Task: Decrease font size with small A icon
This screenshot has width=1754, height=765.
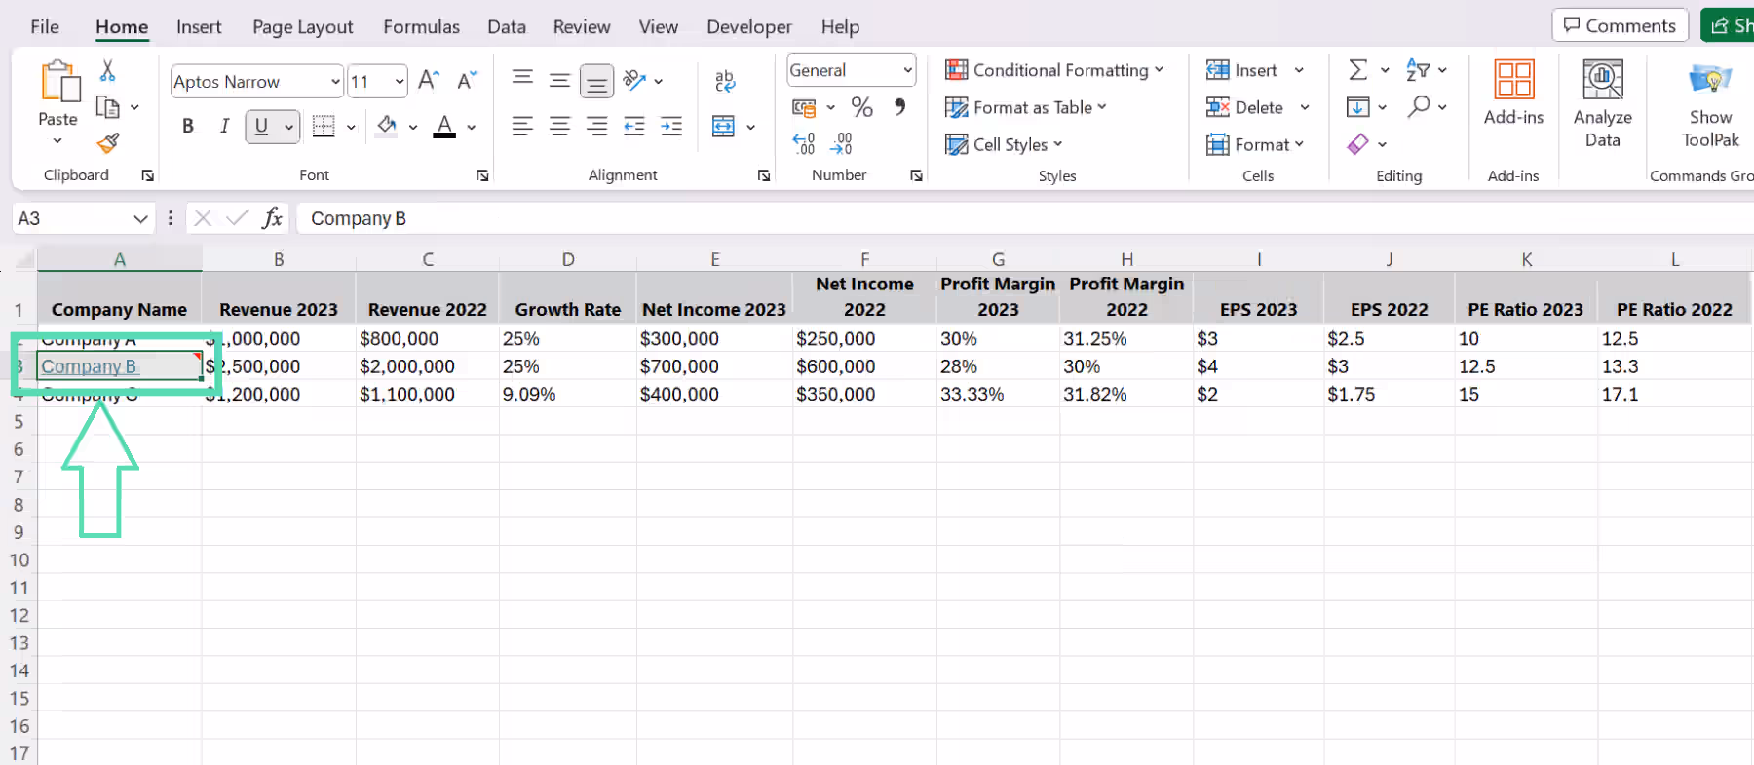Action: coord(467,81)
